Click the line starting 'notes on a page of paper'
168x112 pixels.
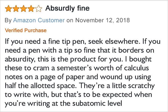pyautogui.click(x=78, y=77)
